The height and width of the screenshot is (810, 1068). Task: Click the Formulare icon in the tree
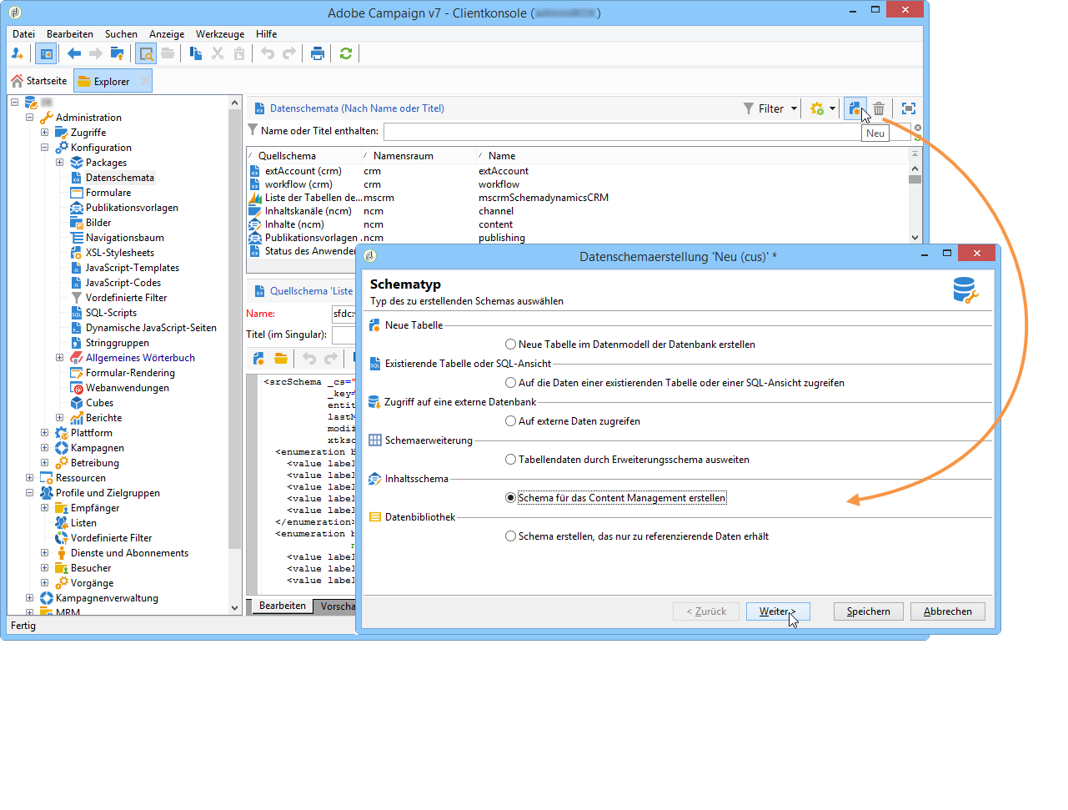point(77,193)
